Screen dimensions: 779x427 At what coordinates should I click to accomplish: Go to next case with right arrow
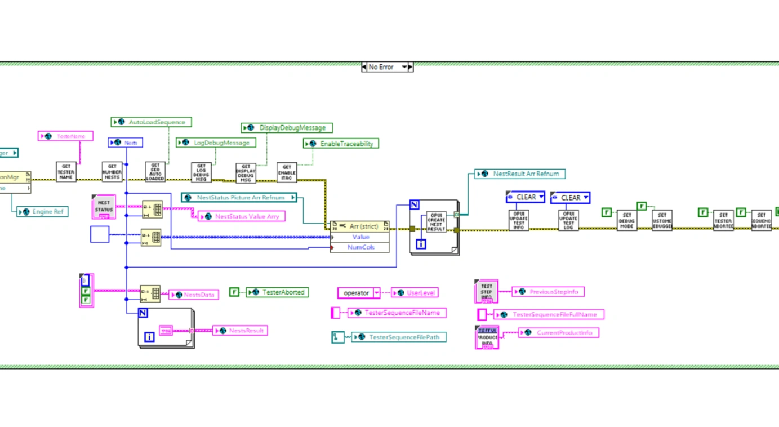point(411,66)
